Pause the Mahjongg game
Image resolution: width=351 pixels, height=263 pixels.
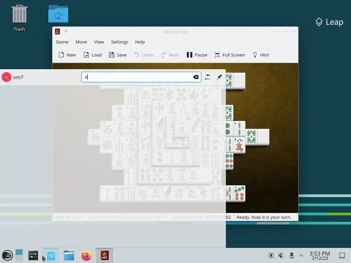click(x=197, y=55)
